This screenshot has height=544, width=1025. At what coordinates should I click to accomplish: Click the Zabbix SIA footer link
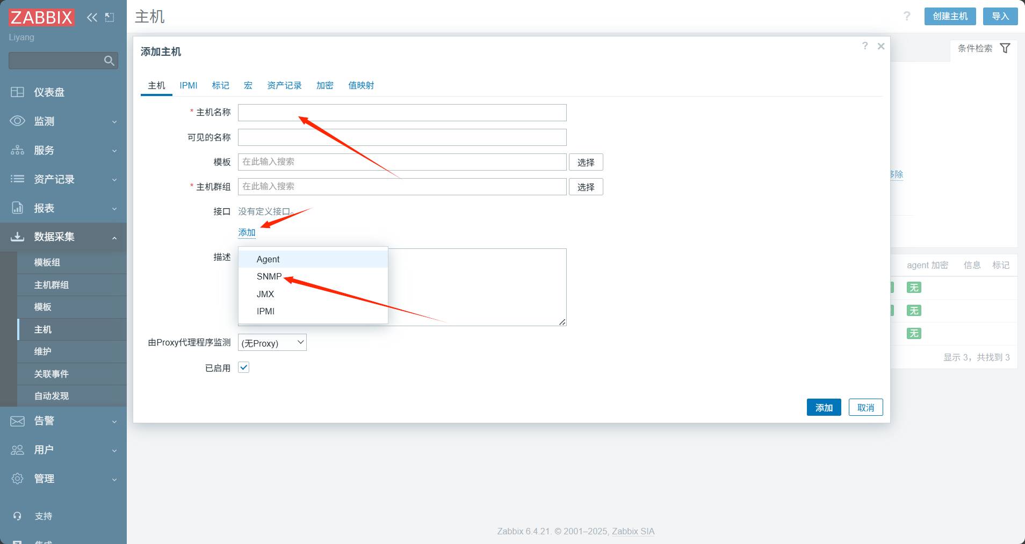pos(633,531)
